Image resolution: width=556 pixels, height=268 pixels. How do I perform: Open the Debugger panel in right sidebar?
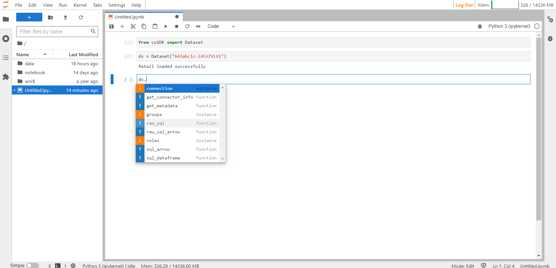550,39
